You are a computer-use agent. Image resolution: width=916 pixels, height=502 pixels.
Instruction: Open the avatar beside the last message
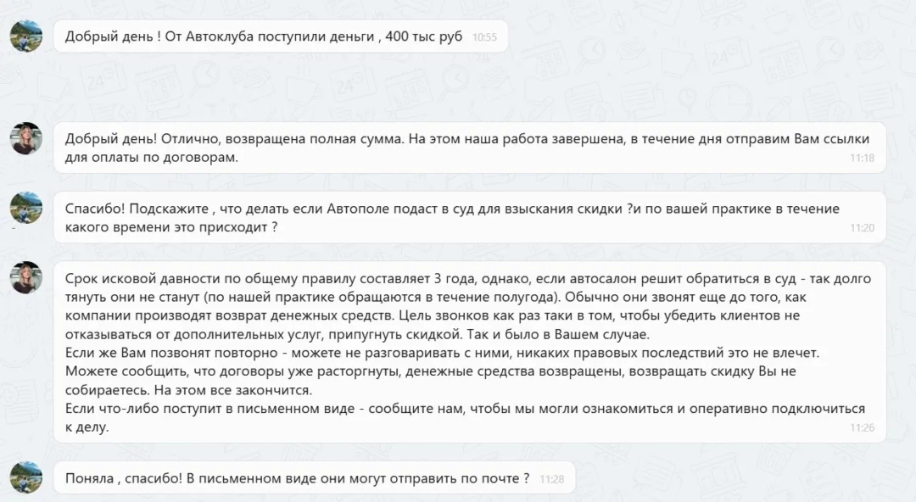pyautogui.click(x=25, y=477)
